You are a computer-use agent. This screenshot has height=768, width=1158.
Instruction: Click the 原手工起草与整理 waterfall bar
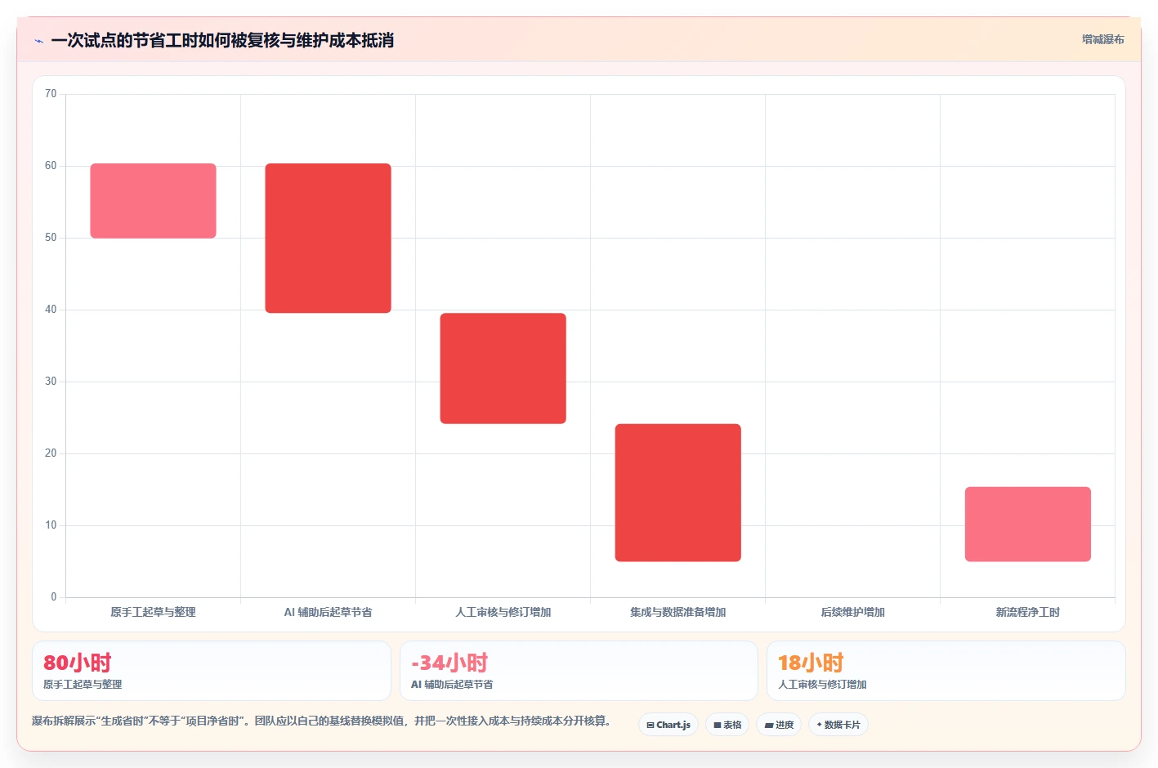(x=154, y=201)
